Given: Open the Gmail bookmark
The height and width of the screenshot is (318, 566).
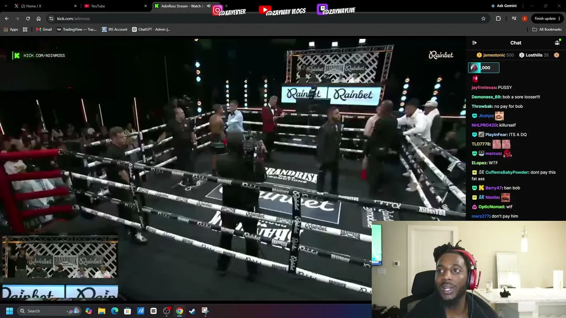Looking at the screenshot, I should [x=44, y=30].
